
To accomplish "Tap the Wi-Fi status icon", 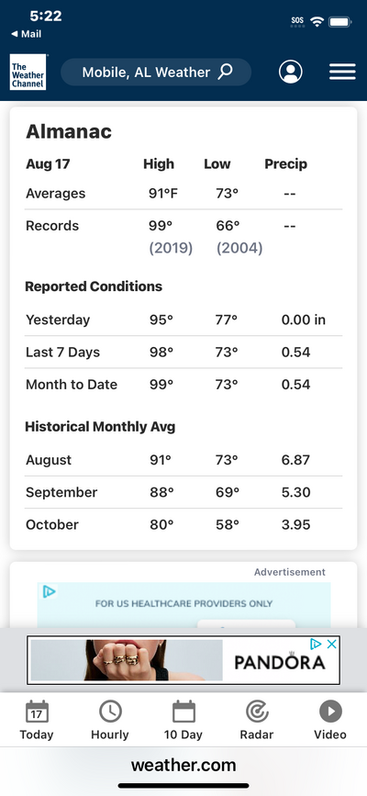I will [317, 22].
